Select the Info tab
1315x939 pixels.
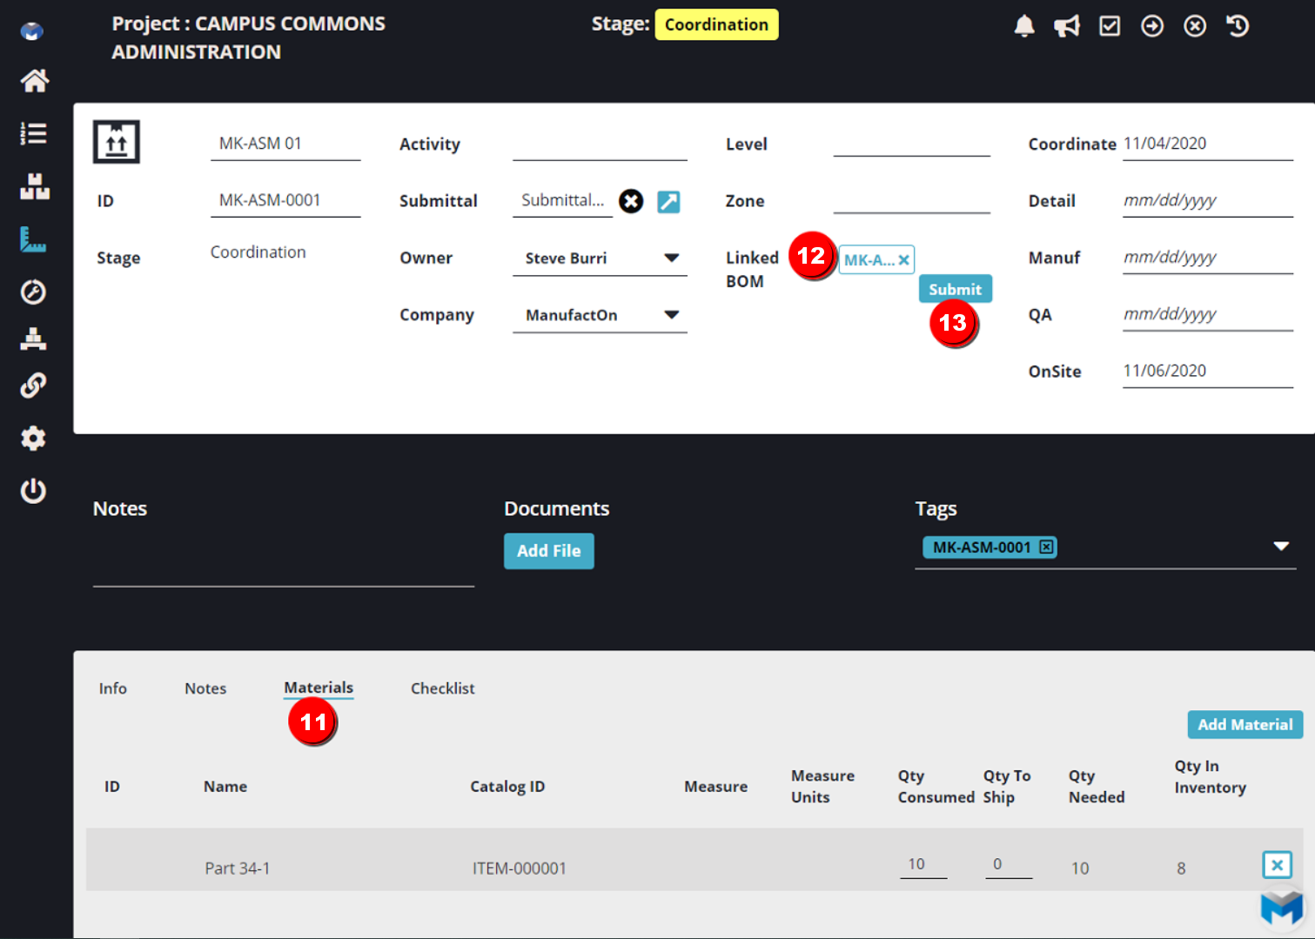(113, 688)
